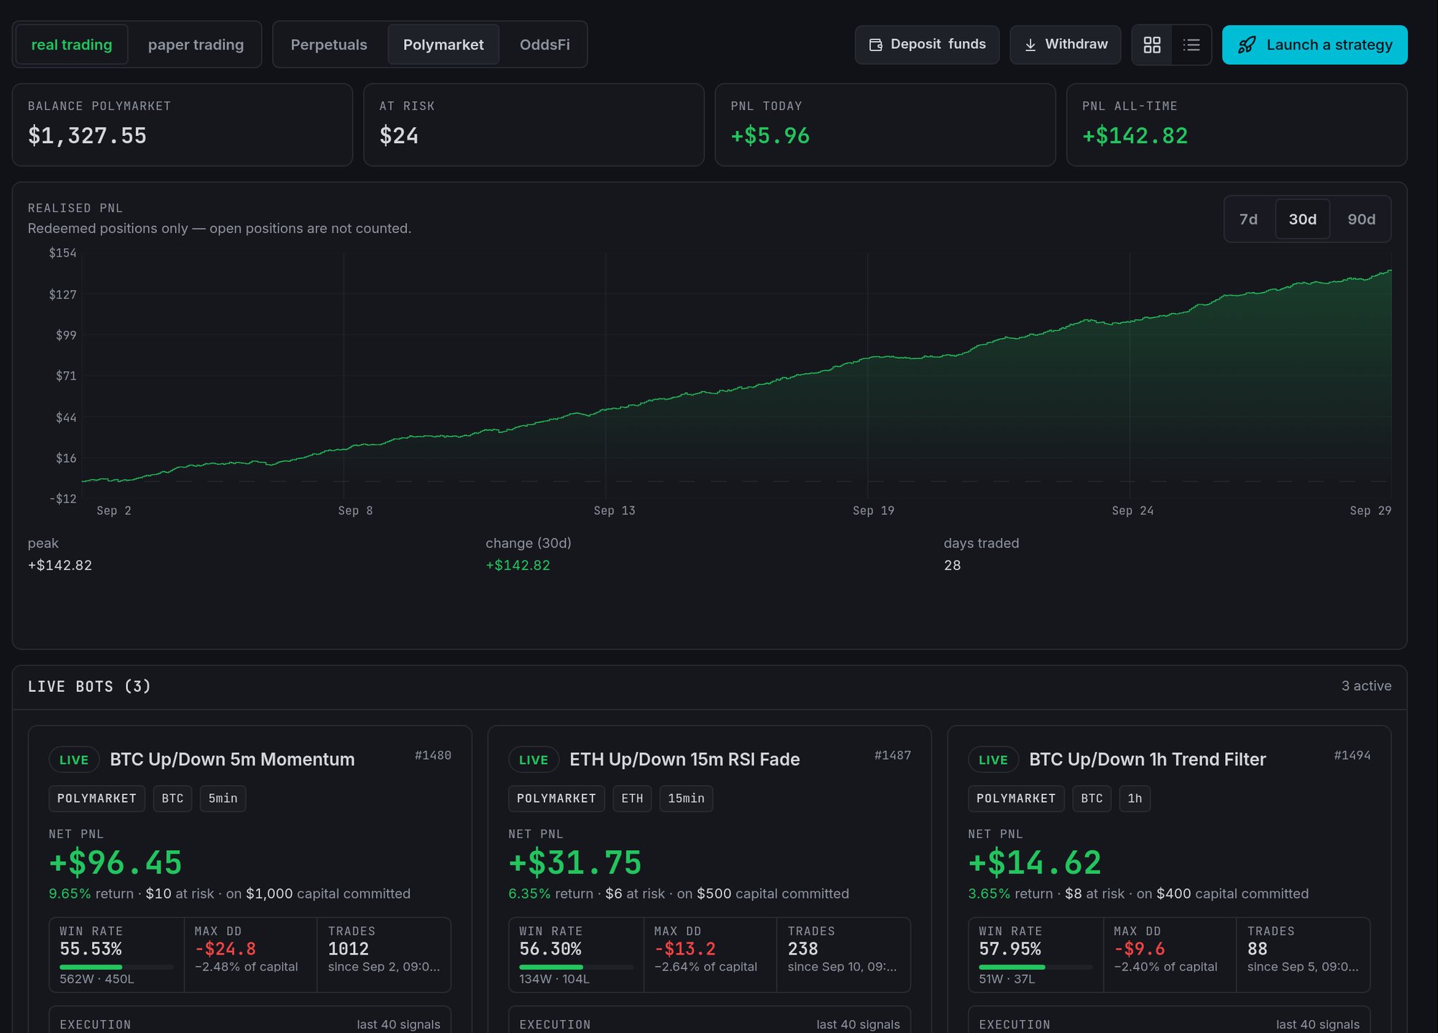
Task: Click the Deposit funds button
Action: (927, 45)
